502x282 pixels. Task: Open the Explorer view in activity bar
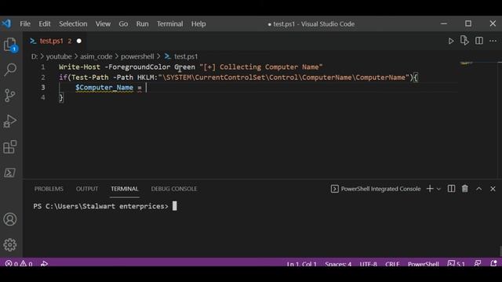[10, 45]
